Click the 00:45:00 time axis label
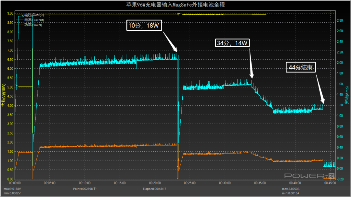The image size is (351, 197). pyautogui.click(x=330, y=183)
